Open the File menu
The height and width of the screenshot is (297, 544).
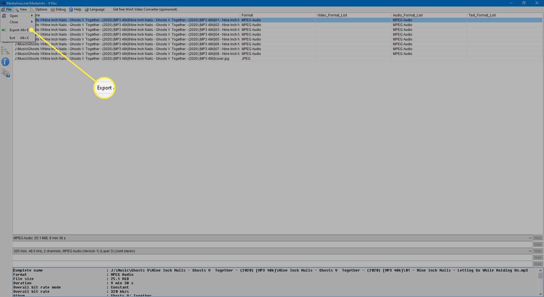[x=7, y=9]
